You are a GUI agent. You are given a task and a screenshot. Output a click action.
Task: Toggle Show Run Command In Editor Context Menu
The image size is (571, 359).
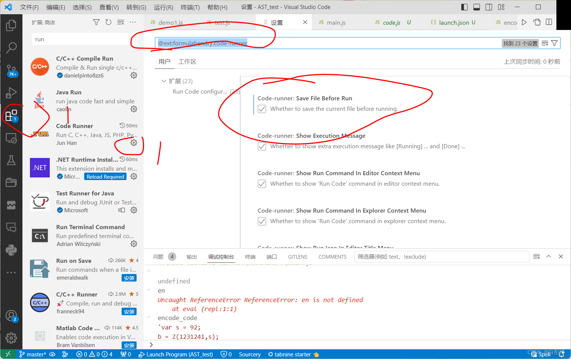pos(262,184)
